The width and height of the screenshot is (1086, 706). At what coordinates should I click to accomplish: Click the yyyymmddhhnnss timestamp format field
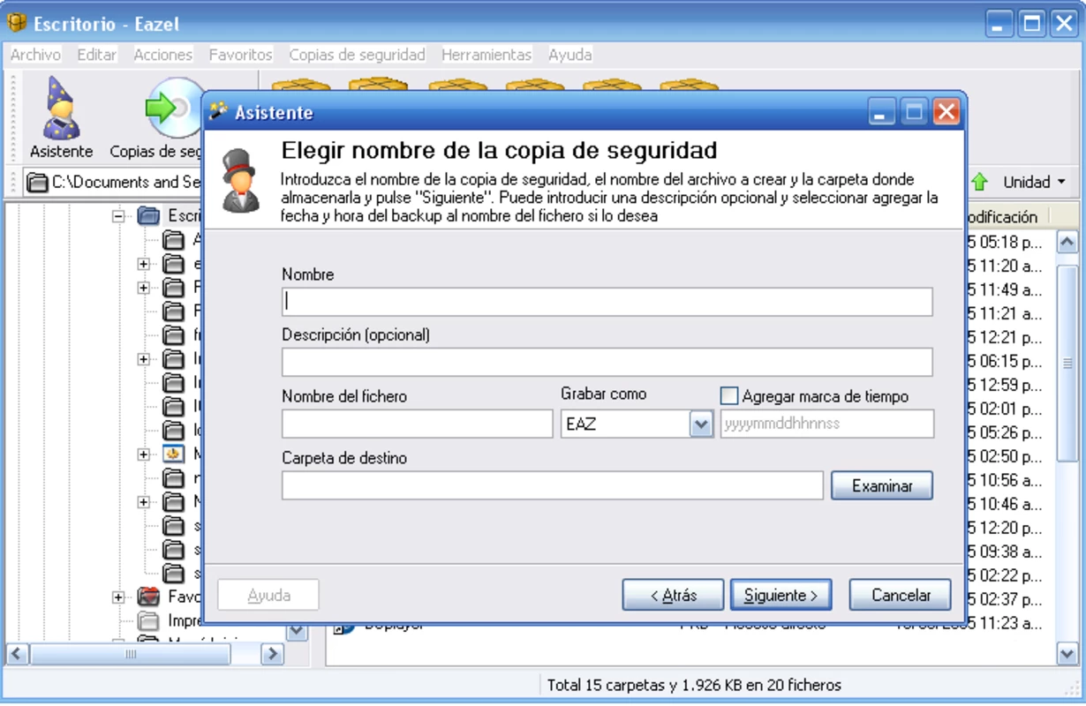[827, 424]
